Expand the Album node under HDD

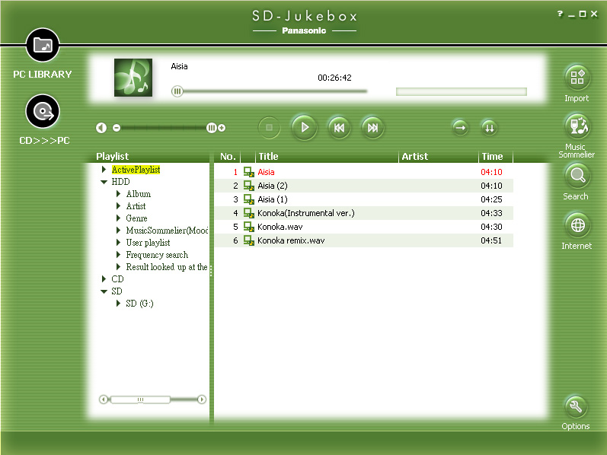tap(119, 194)
